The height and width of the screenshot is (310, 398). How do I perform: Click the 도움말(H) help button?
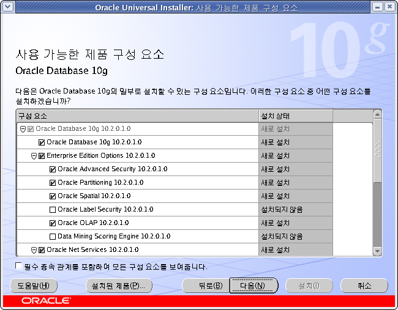click(x=34, y=286)
